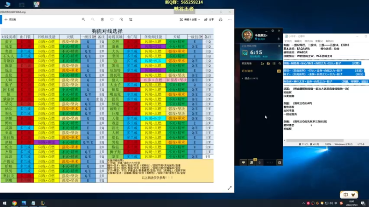Screen dimensions: 369x207
Task: Open Notepad 查看(V) menu
Action: [x=319, y=41]
